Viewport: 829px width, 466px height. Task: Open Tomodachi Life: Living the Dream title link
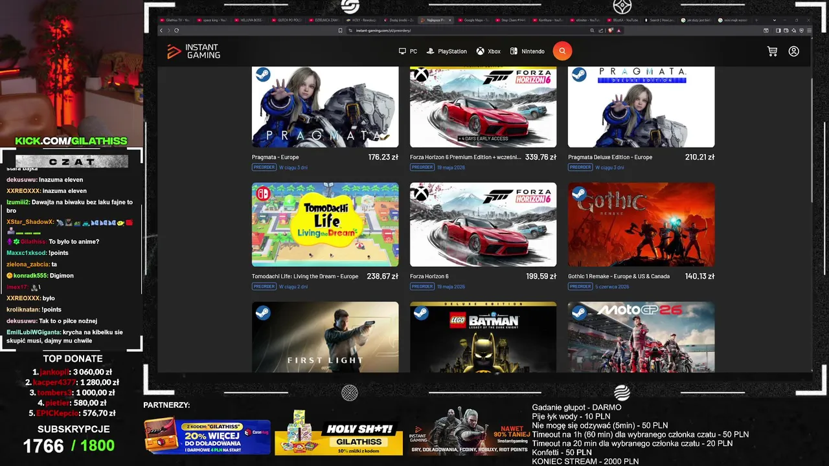[305, 276]
